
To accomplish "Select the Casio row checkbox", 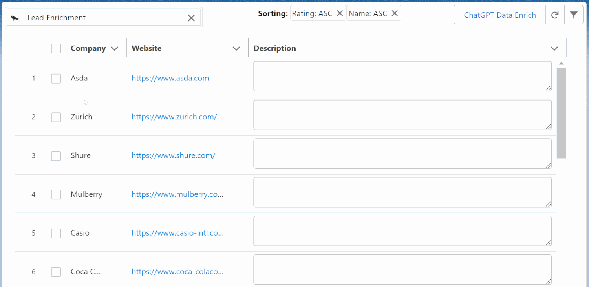I will coord(56,233).
